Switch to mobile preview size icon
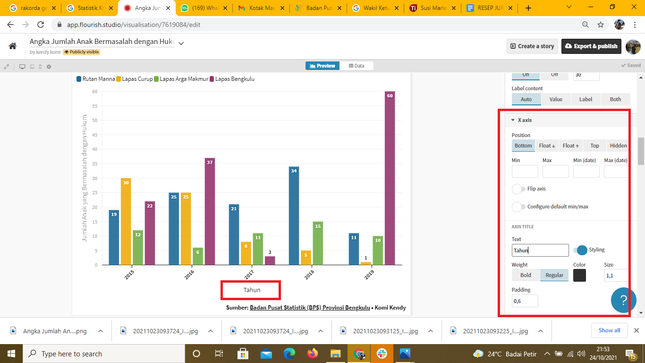 pyautogui.click(x=40, y=67)
